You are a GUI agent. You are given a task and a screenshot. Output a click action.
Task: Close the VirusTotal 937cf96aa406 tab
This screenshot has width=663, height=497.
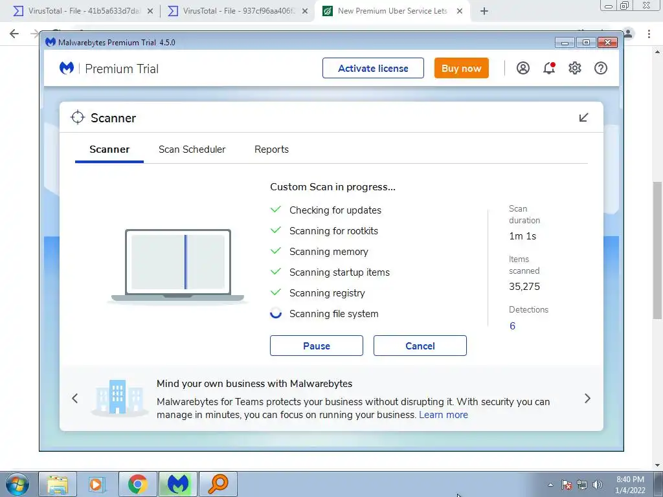[x=304, y=11]
